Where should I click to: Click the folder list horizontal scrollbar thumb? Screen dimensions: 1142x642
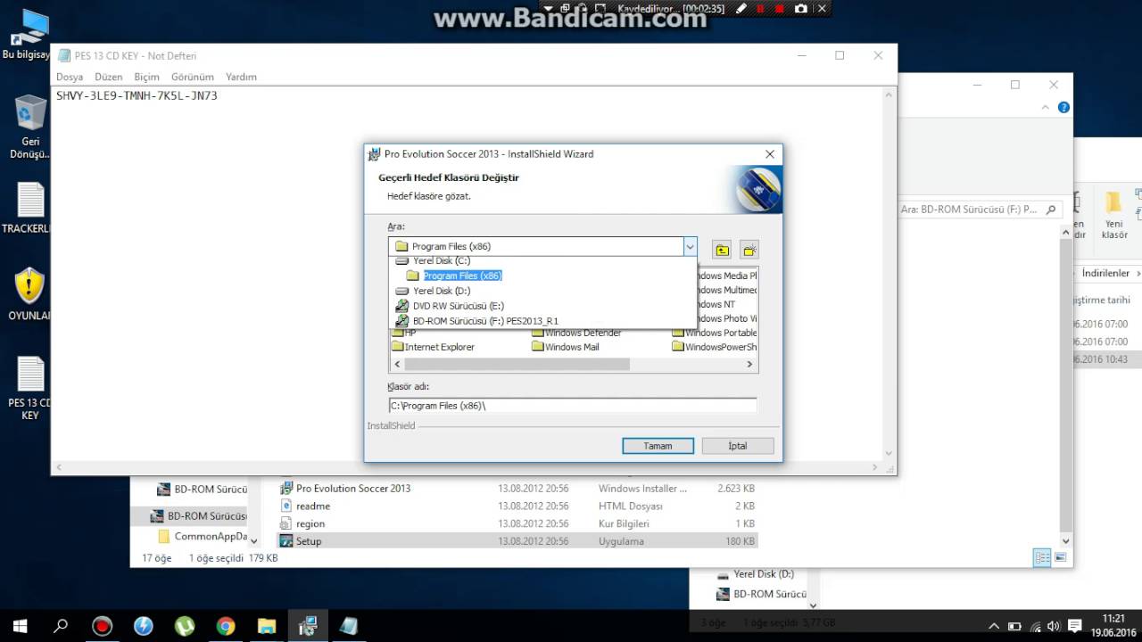coord(517,364)
